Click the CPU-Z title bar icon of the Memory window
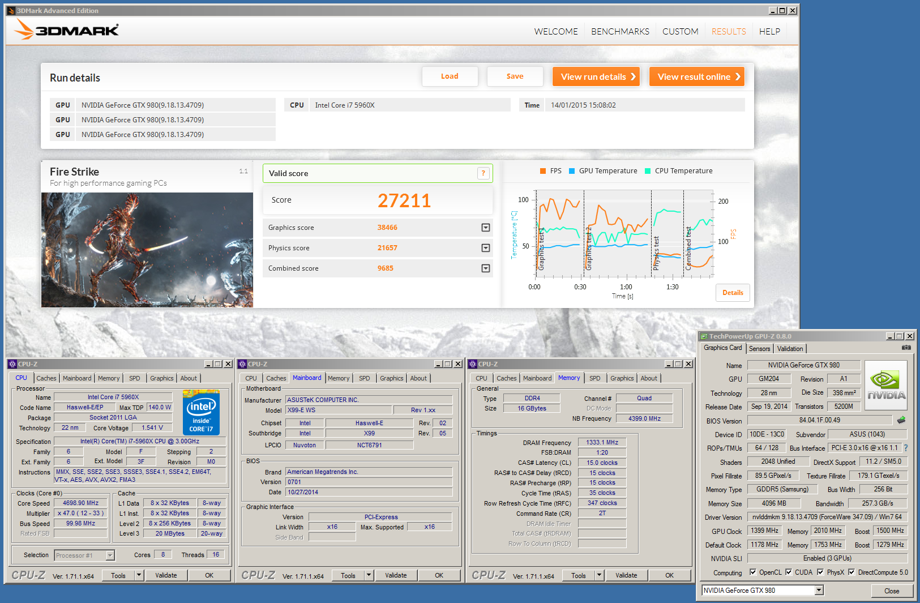This screenshot has width=920, height=603. pos(473,364)
